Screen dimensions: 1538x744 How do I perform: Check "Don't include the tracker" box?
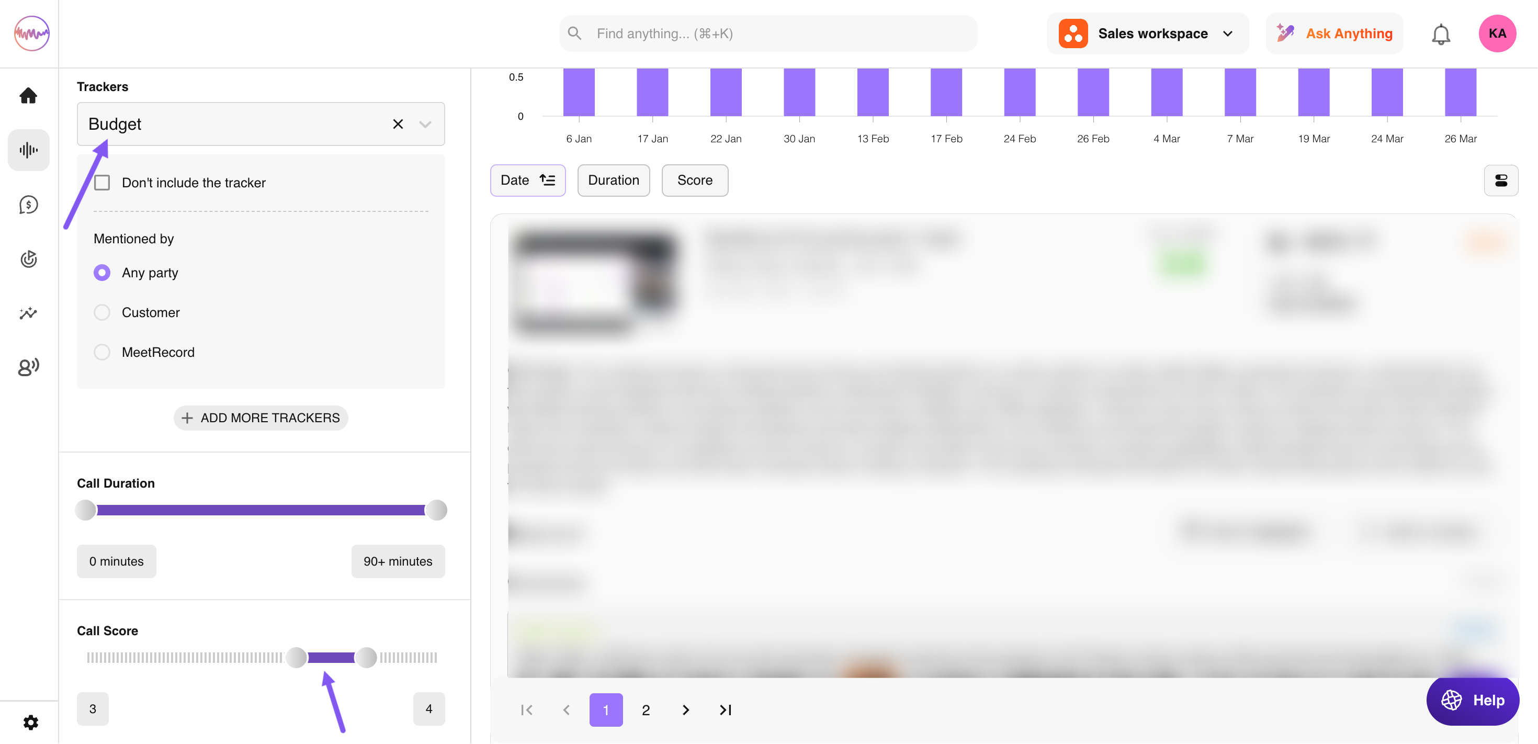point(102,183)
